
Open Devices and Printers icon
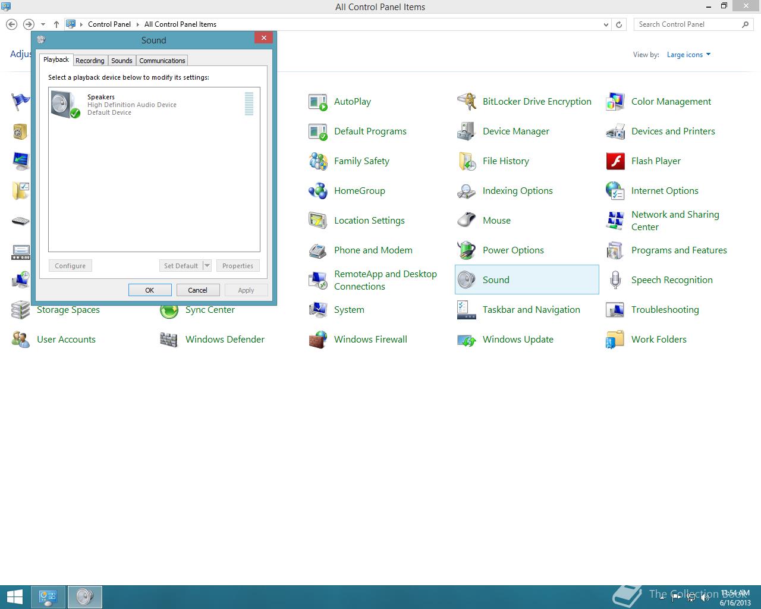(x=615, y=131)
